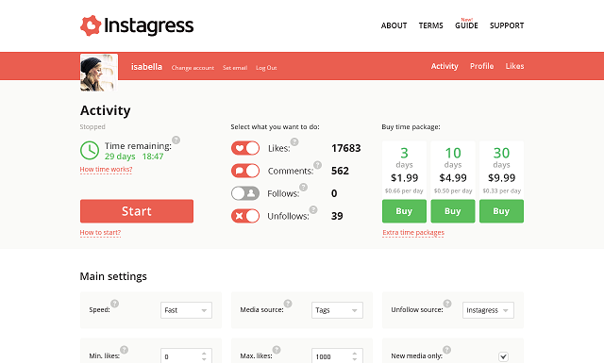The height and width of the screenshot is (363, 604).
Task: Open help icon next to Speed
Action: pos(115,304)
